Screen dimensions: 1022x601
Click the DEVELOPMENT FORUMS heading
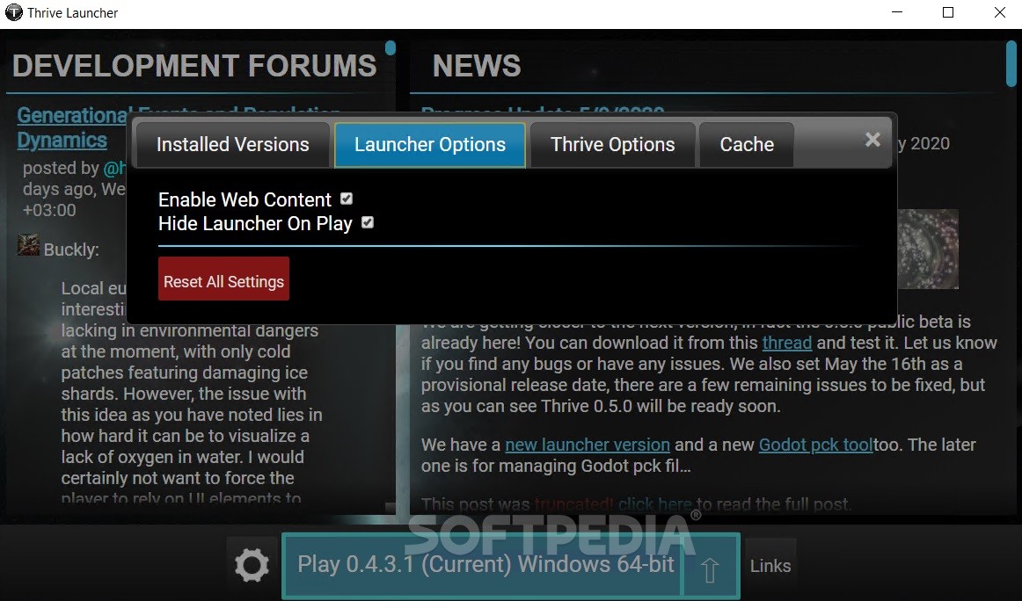point(194,66)
